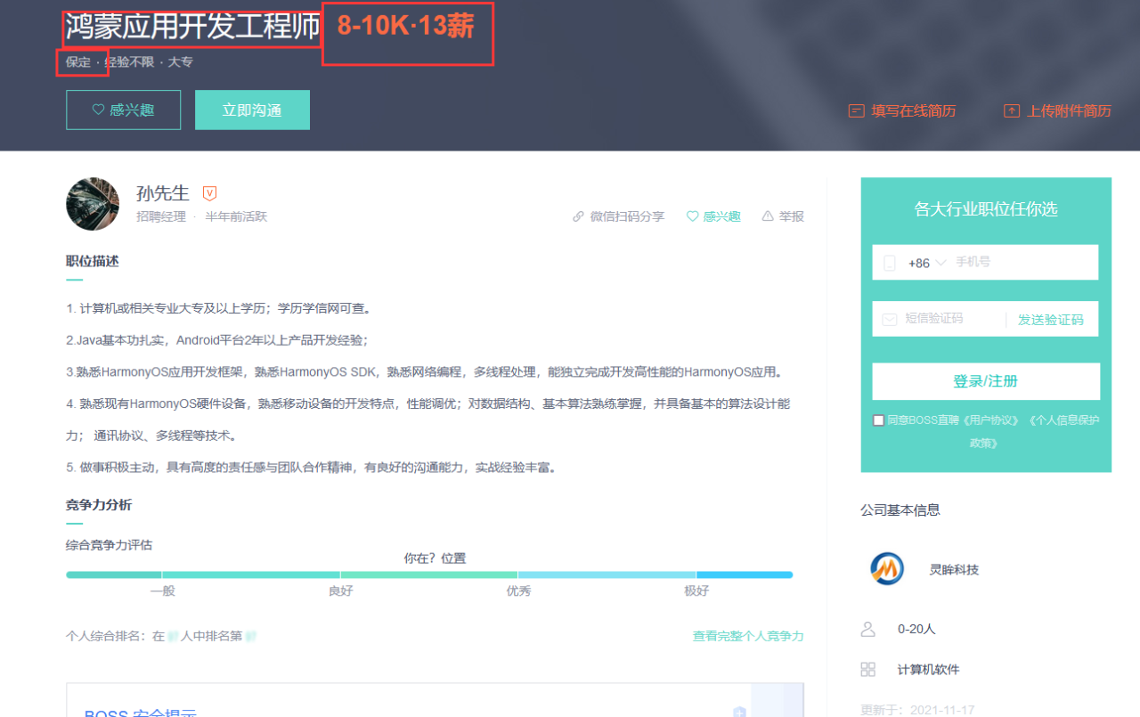
Task: Click the 0-20人 company size text
Action: click(x=916, y=629)
